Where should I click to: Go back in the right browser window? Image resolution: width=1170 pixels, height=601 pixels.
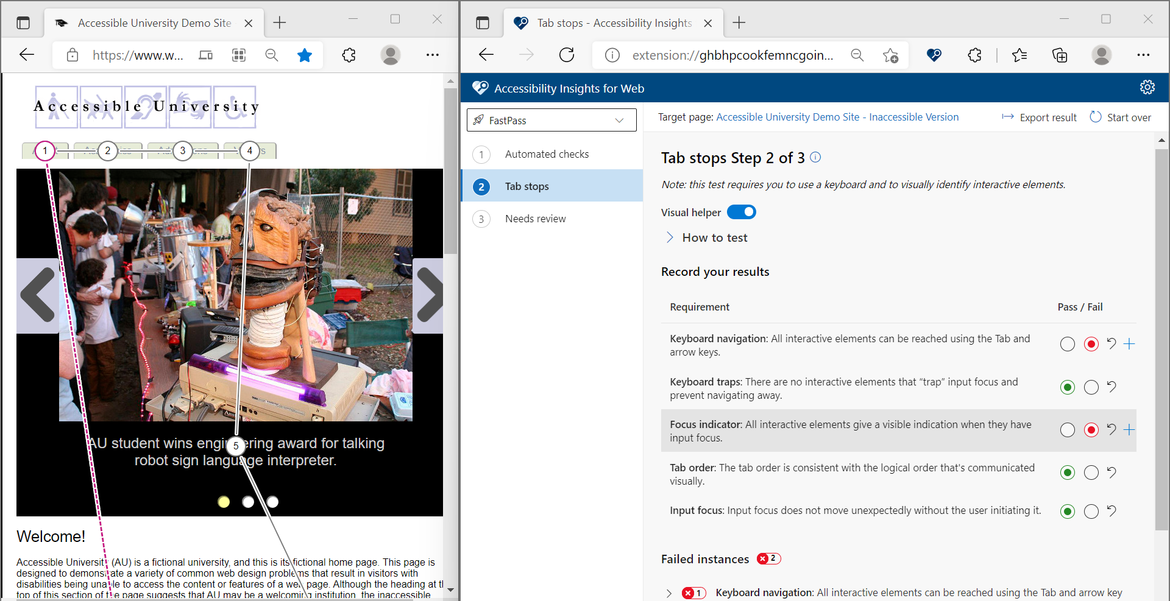(x=486, y=55)
